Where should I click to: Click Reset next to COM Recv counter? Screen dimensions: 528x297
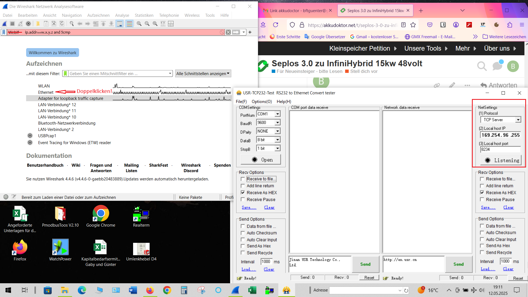369,278
